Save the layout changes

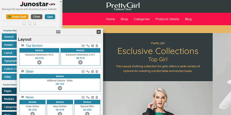(50, 17)
